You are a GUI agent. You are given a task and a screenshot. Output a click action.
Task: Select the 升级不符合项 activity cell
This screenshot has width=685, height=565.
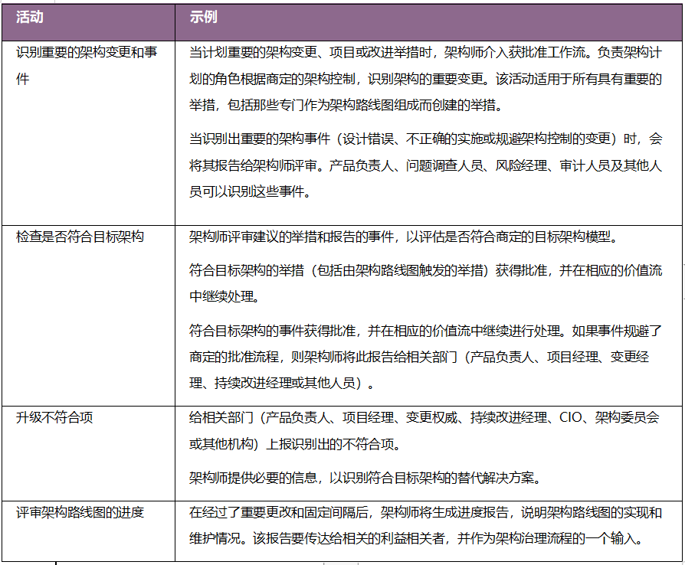(x=55, y=417)
